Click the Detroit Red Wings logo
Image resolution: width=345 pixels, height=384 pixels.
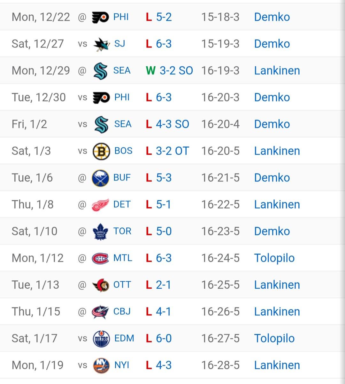[100, 205]
